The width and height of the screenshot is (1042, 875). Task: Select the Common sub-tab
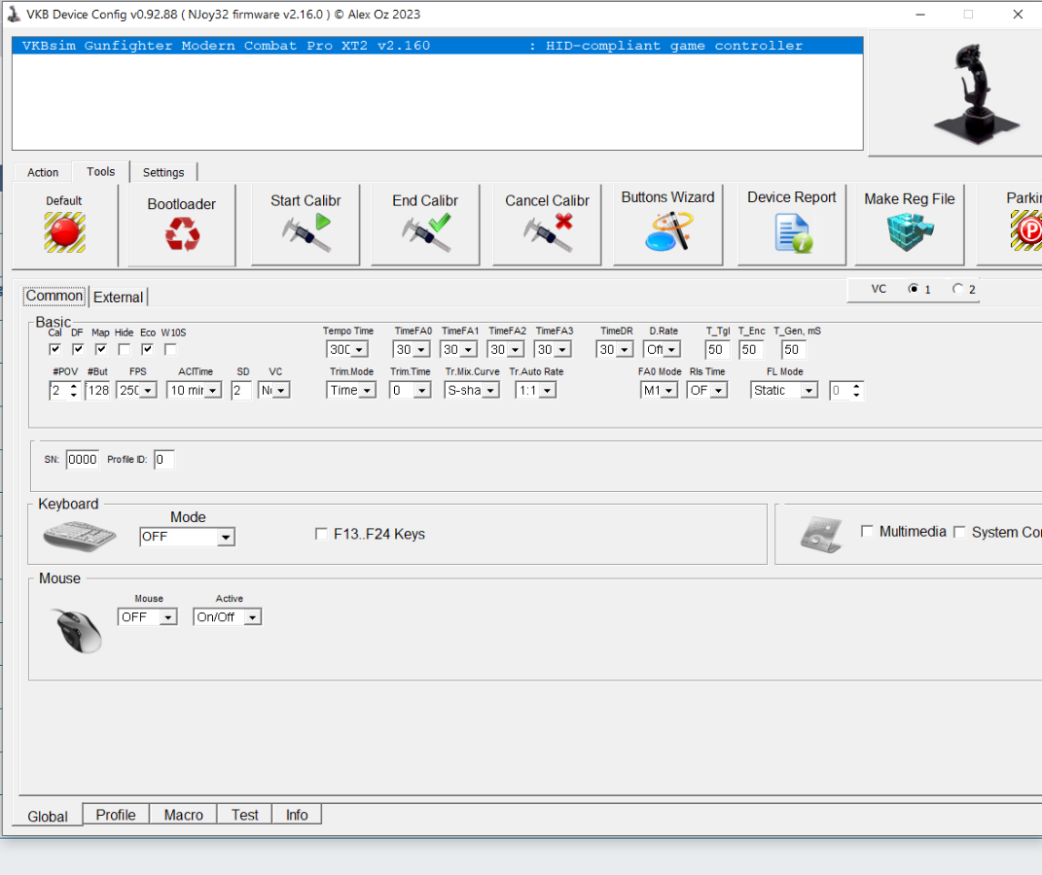coord(54,297)
